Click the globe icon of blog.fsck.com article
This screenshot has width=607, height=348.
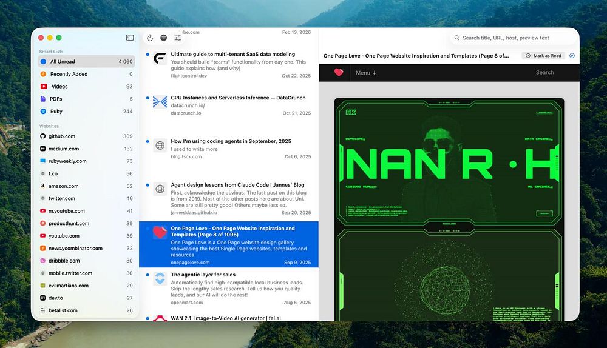click(x=160, y=146)
